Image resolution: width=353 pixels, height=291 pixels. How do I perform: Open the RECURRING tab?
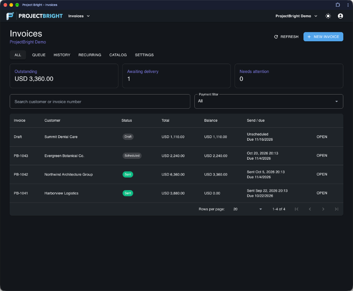[90, 55]
